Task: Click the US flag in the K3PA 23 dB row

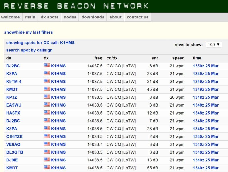Action: pyautogui.click(x=47, y=73)
